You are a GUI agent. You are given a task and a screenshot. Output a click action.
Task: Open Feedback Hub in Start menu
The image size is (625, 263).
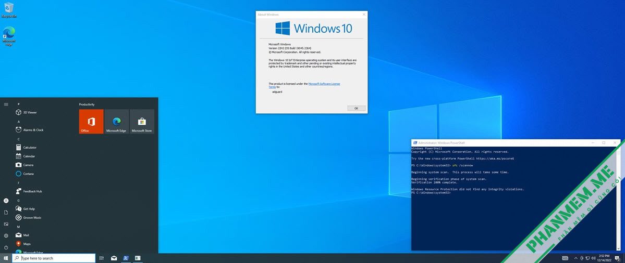[29, 191]
